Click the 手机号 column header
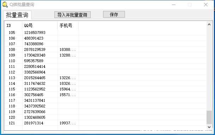Screen dimensions: 215x135 (x=68, y=25)
